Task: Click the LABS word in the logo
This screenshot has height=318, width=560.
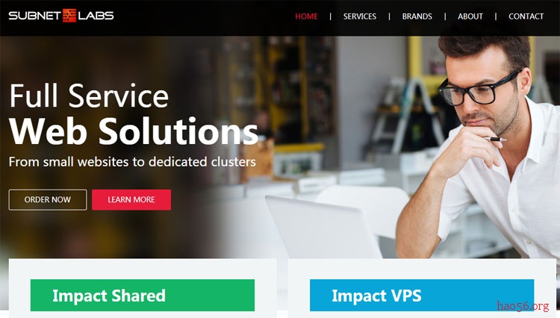Action: [96, 16]
